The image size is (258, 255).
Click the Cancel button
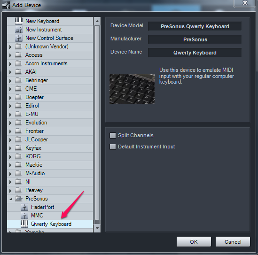coord(233,242)
